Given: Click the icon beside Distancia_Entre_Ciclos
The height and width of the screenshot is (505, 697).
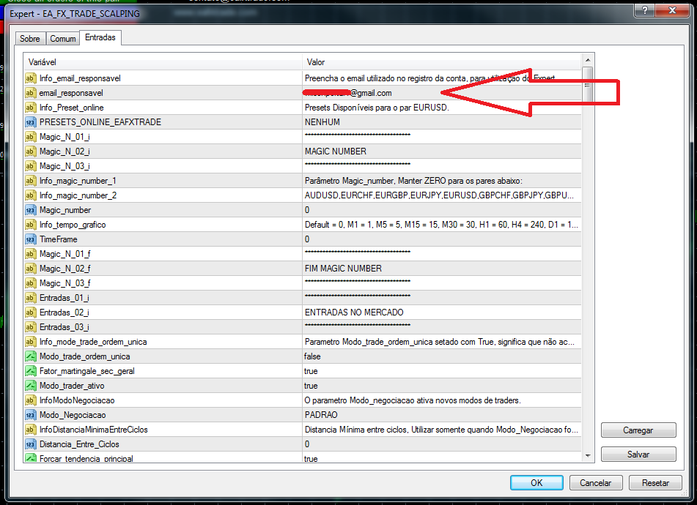Looking at the screenshot, I should click(x=30, y=444).
